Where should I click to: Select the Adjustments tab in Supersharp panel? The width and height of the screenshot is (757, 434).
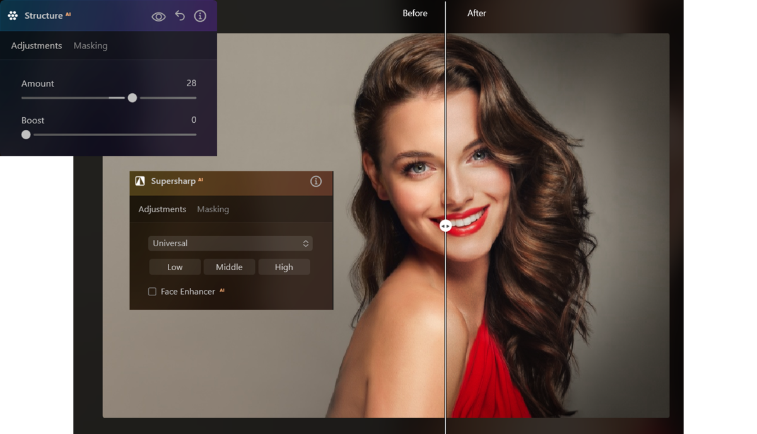162,209
